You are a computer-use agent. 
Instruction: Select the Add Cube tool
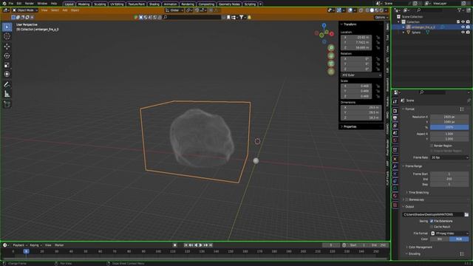point(7,104)
